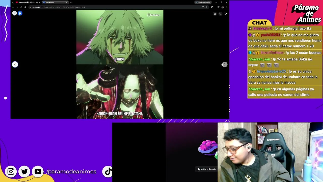Click the Facebook logo icon

(20, 13)
